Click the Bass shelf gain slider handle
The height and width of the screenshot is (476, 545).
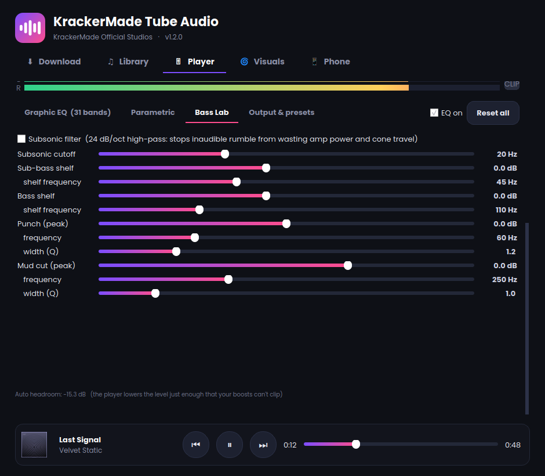pyautogui.click(x=266, y=196)
